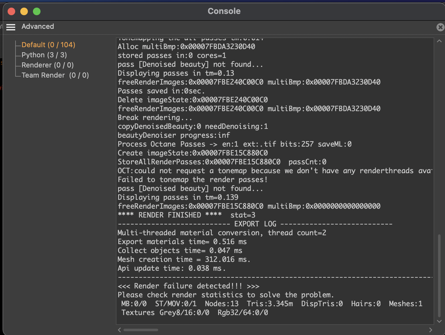The height and width of the screenshot is (335, 445).
Task: Click the red close window button
Action: pos(11,11)
